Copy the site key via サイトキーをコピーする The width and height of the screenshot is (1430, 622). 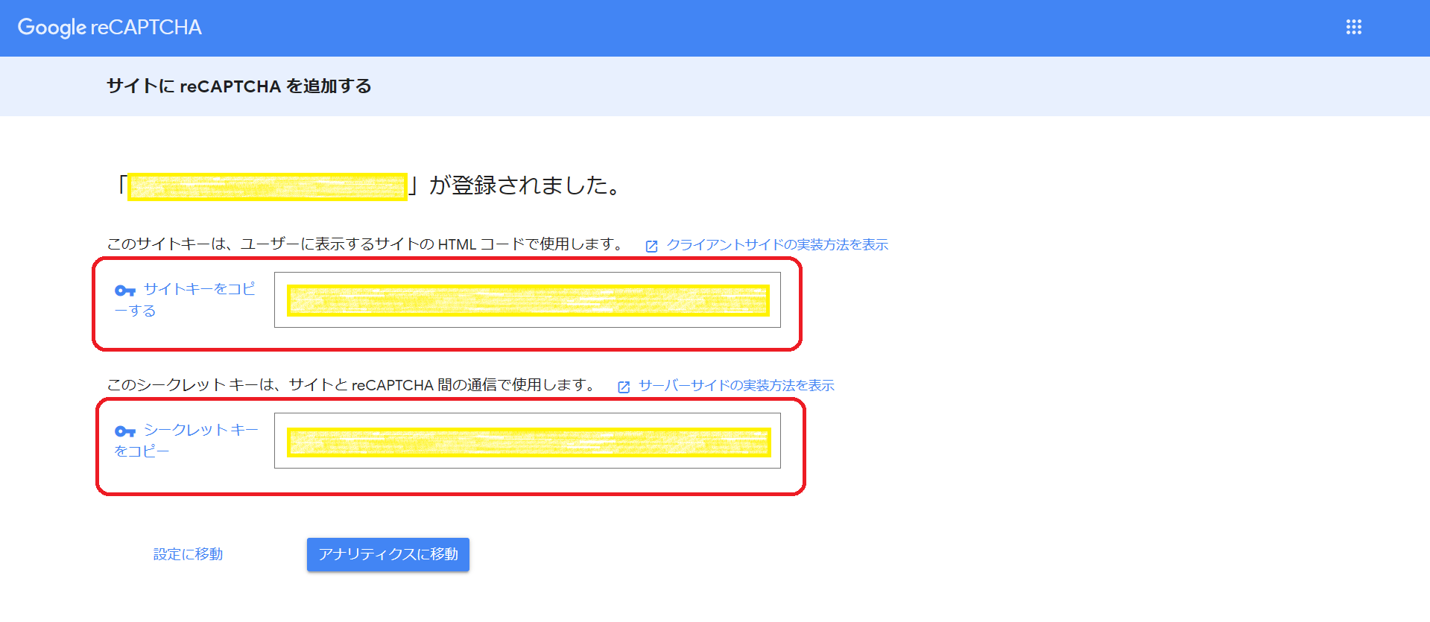[185, 299]
